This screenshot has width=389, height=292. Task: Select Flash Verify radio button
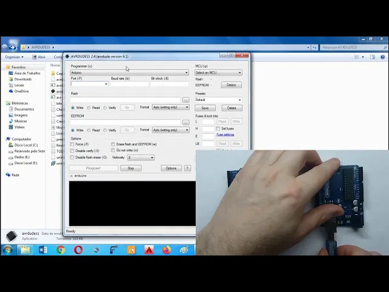105,108
